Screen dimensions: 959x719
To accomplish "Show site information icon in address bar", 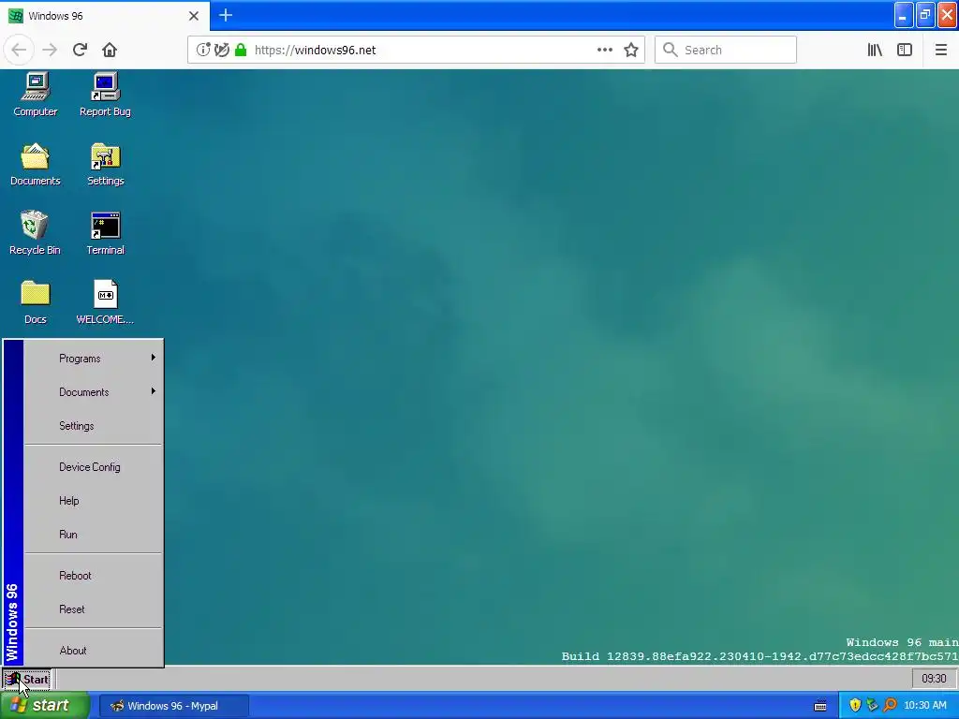I will (x=203, y=50).
